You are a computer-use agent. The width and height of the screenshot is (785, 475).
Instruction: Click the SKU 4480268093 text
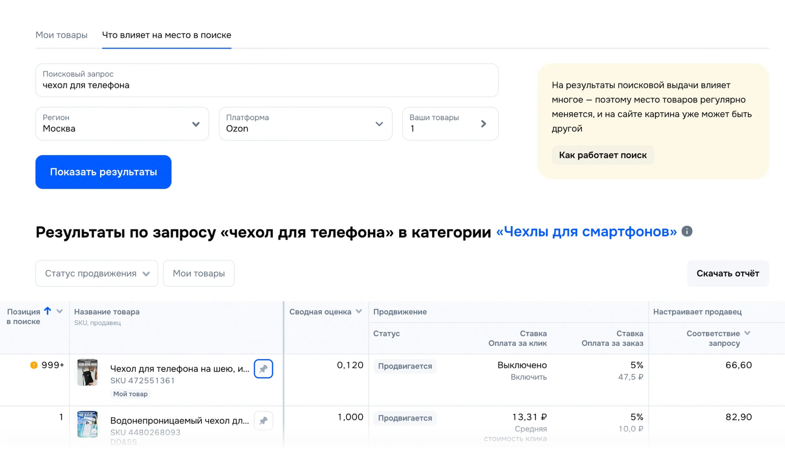click(x=145, y=432)
